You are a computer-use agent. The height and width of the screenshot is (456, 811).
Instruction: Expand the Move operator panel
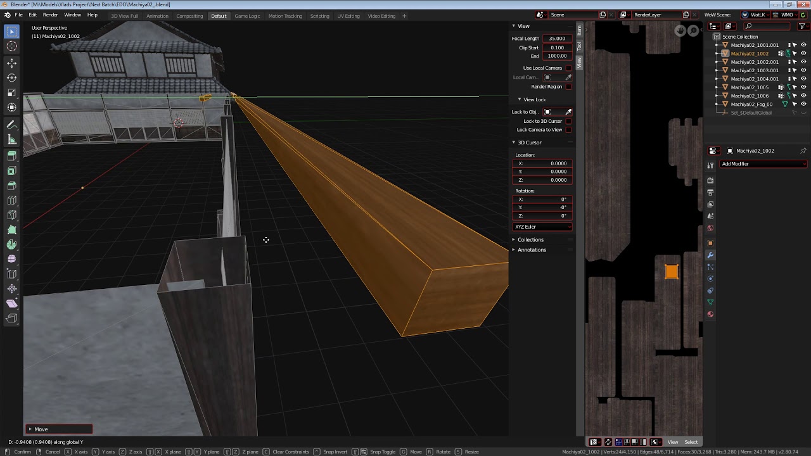pos(30,429)
